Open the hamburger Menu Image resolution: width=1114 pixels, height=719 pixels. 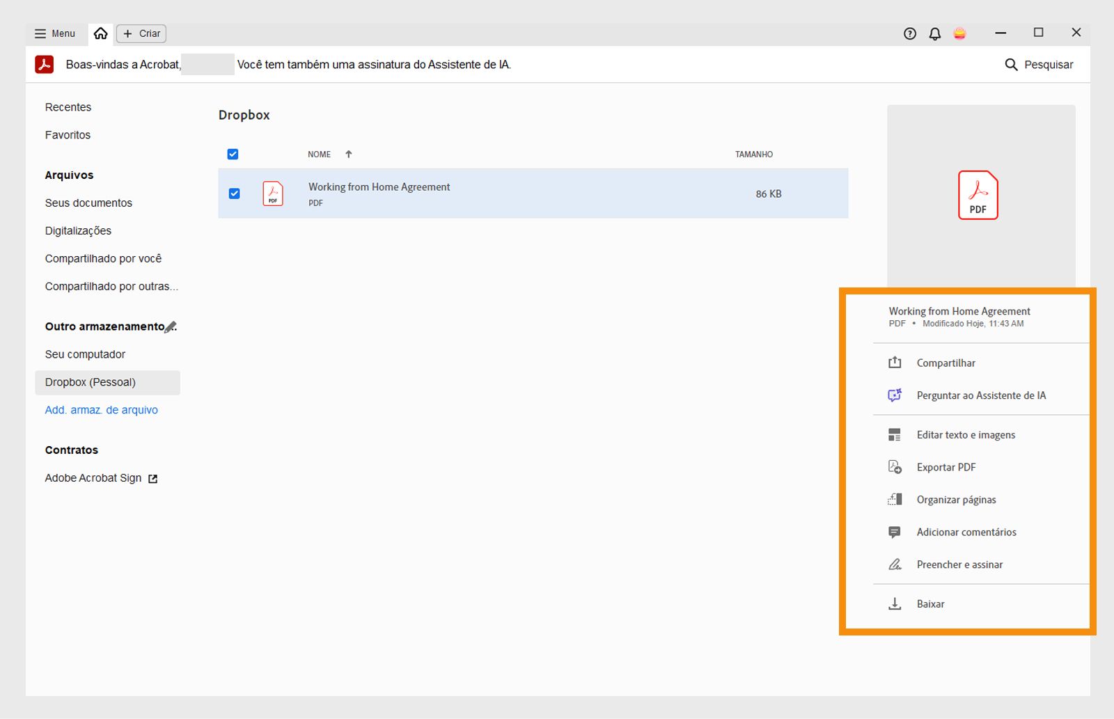pyautogui.click(x=54, y=33)
